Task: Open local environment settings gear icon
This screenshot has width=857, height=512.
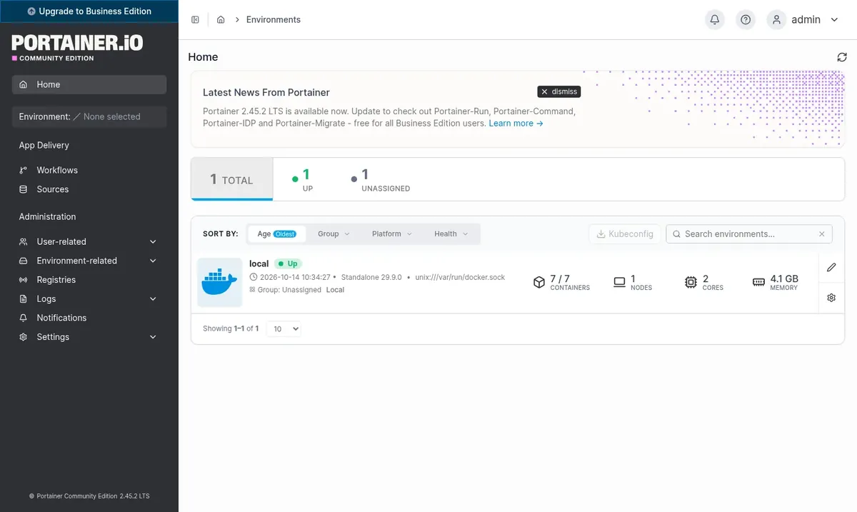Action: point(831,298)
